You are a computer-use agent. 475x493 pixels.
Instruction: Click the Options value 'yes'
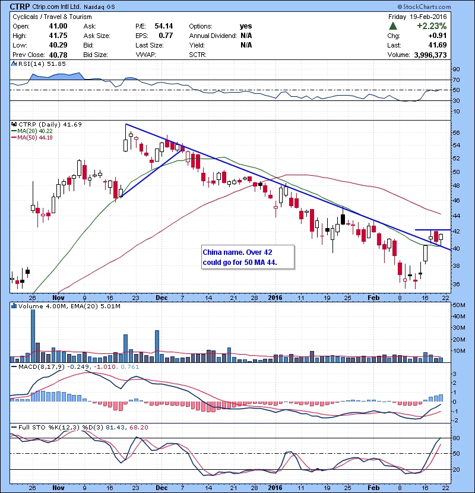pyautogui.click(x=246, y=26)
